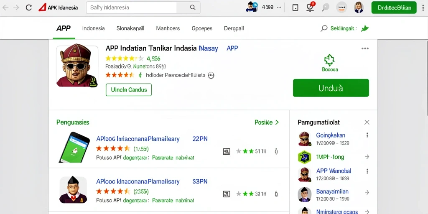Click the arrow next to Nminstarci ocaos
Image resolution: width=428 pixels, height=214 pixels.
click(367, 211)
